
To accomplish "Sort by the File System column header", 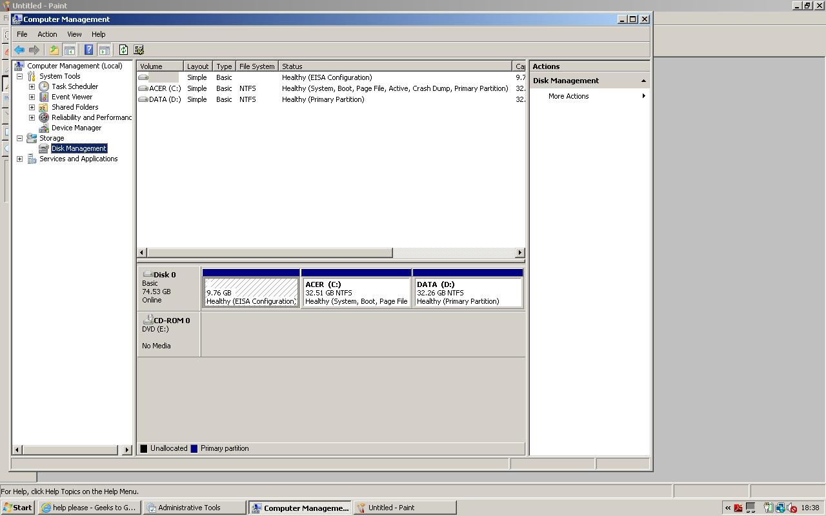I will (x=257, y=66).
